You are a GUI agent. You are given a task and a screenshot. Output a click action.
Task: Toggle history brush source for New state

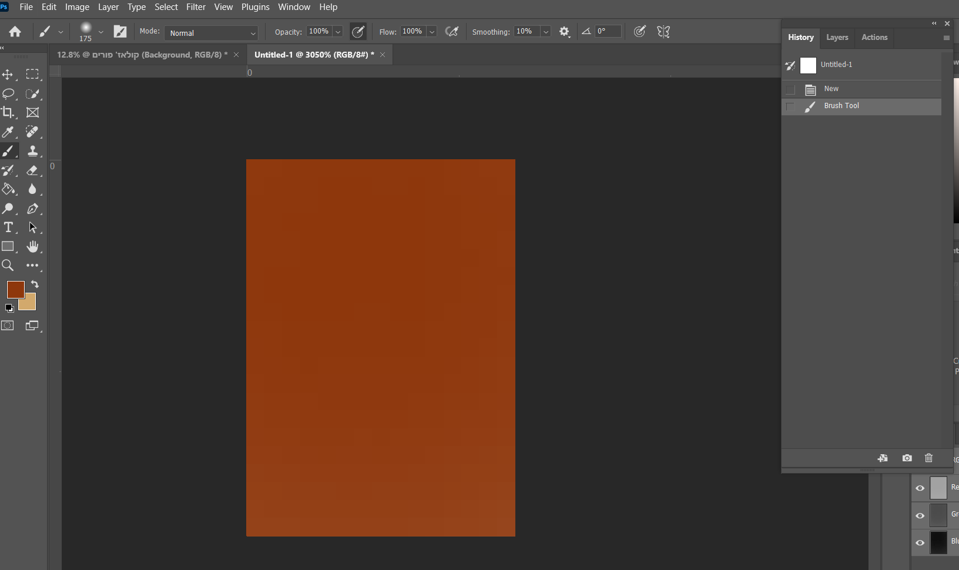point(790,89)
